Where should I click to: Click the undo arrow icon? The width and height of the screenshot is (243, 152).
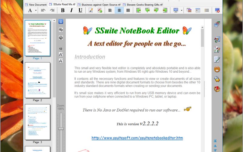43,10
